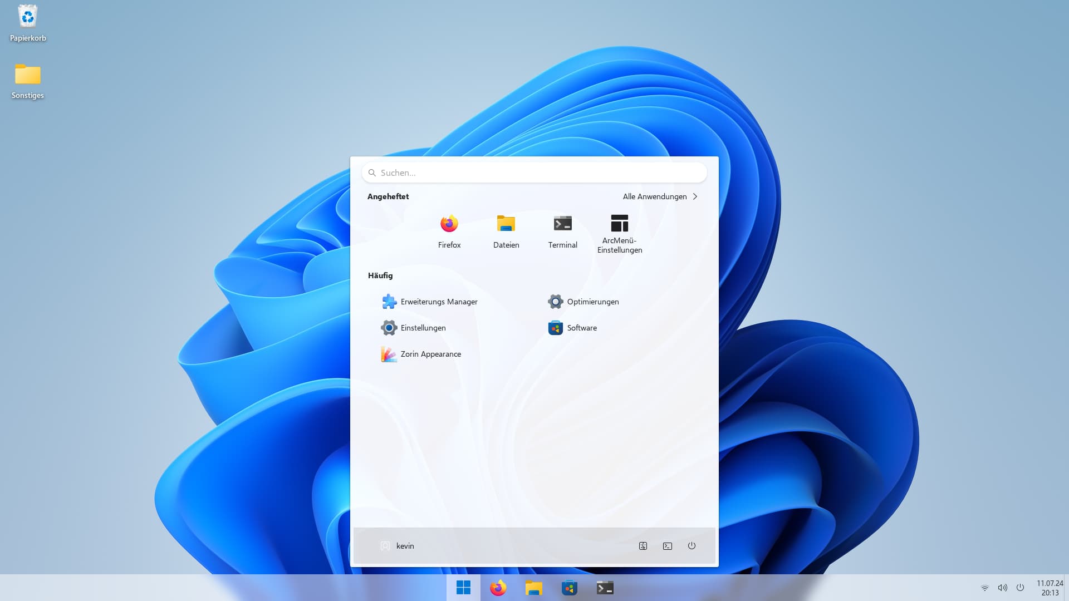Open Software from the taskbar

coord(569,588)
